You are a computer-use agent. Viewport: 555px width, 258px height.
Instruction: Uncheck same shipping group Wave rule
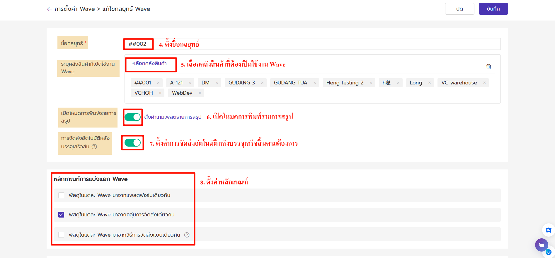pyautogui.click(x=61, y=215)
